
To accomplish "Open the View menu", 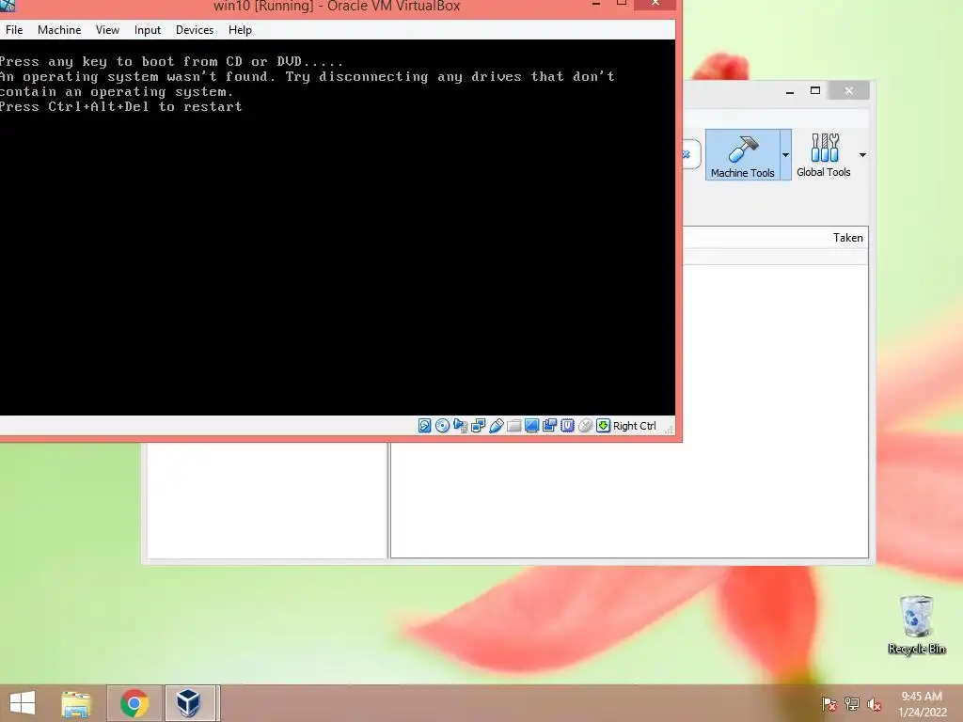I will (x=107, y=29).
